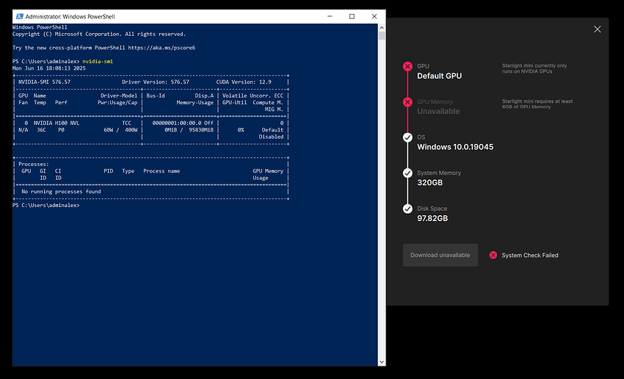Click the 95830MiB memory value
624x379 pixels.
(201, 130)
